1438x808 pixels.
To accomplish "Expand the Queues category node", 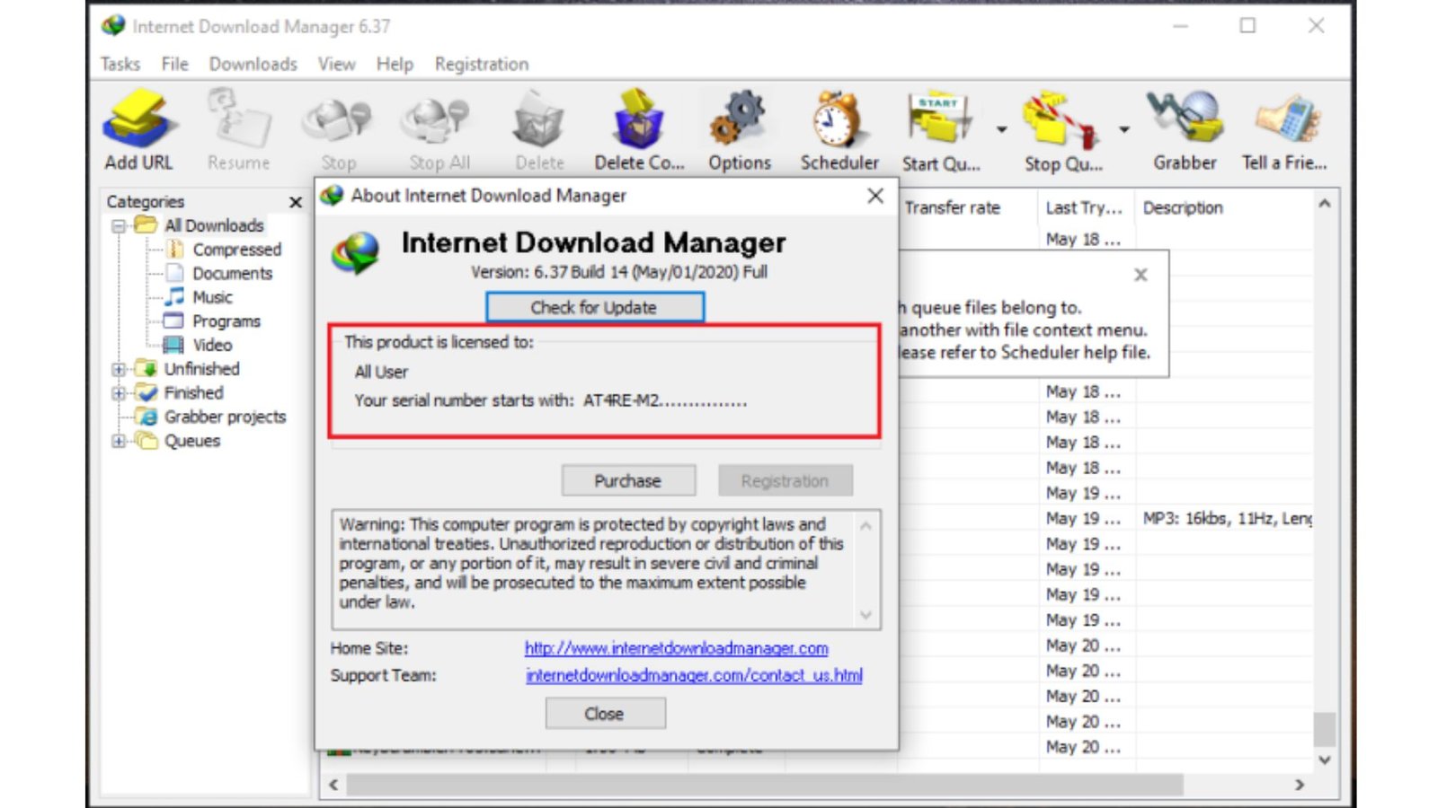I will pos(119,441).
